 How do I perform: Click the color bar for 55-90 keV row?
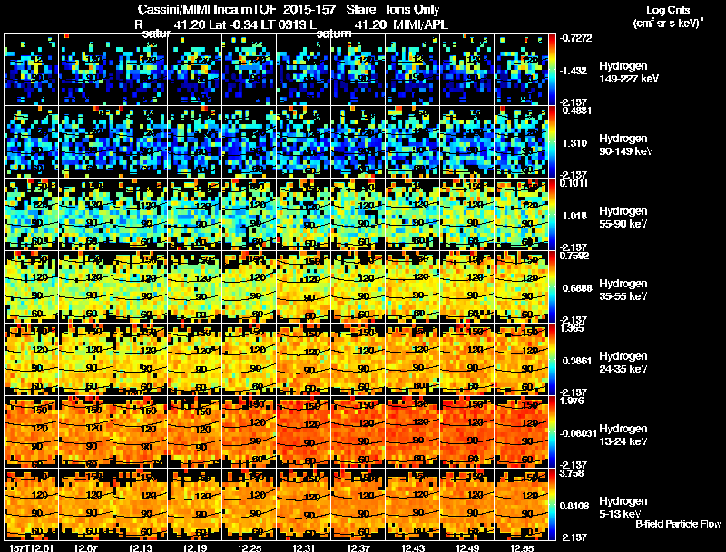pyautogui.click(x=553, y=214)
